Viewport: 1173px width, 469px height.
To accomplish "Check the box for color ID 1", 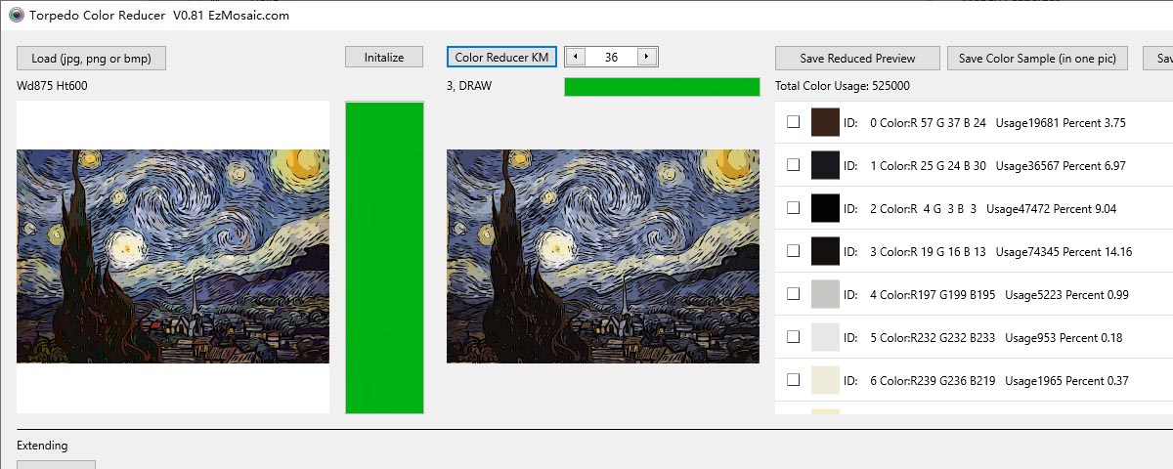I will click(794, 165).
